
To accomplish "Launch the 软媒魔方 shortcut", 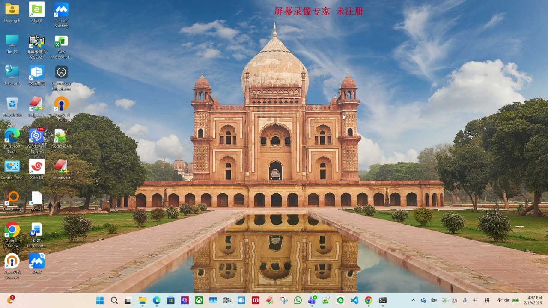I will pyautogui.click(x=36, y=75).
